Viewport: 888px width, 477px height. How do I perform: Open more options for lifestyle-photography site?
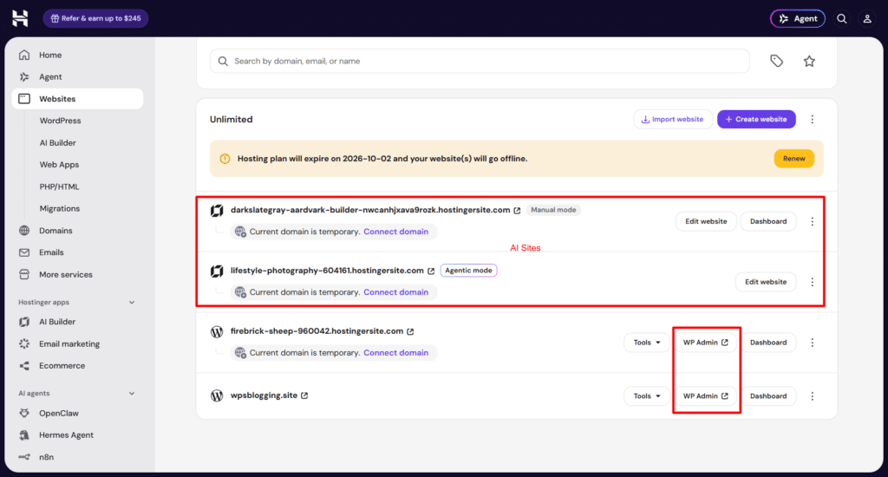click(812, 282)
